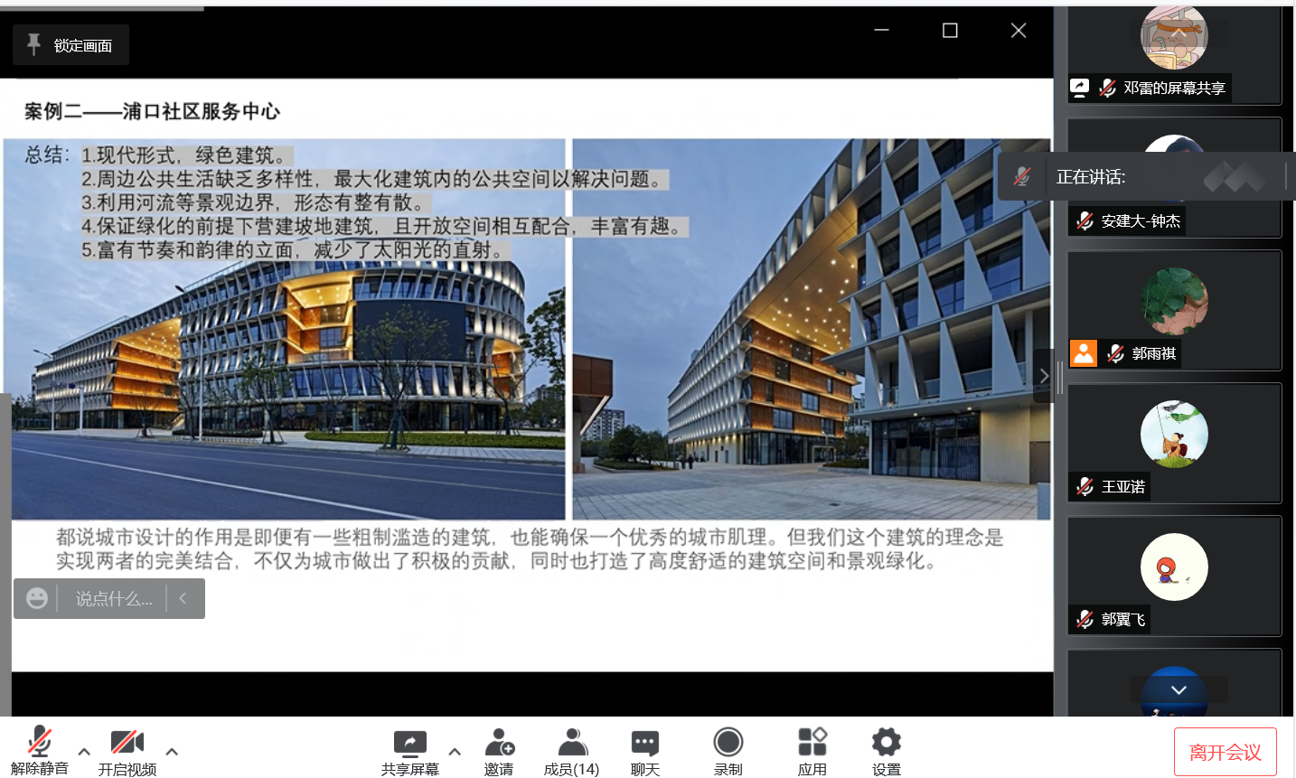
Task: Expand share options arrow beside 共享屏幕
Action: click(x=455, y=751)
